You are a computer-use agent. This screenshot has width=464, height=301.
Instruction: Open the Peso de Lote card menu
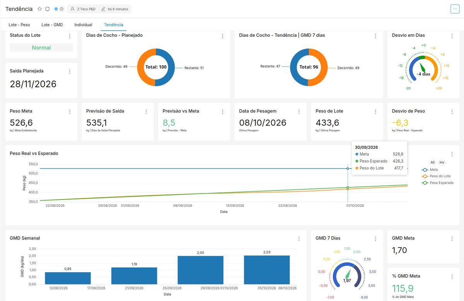375,112
